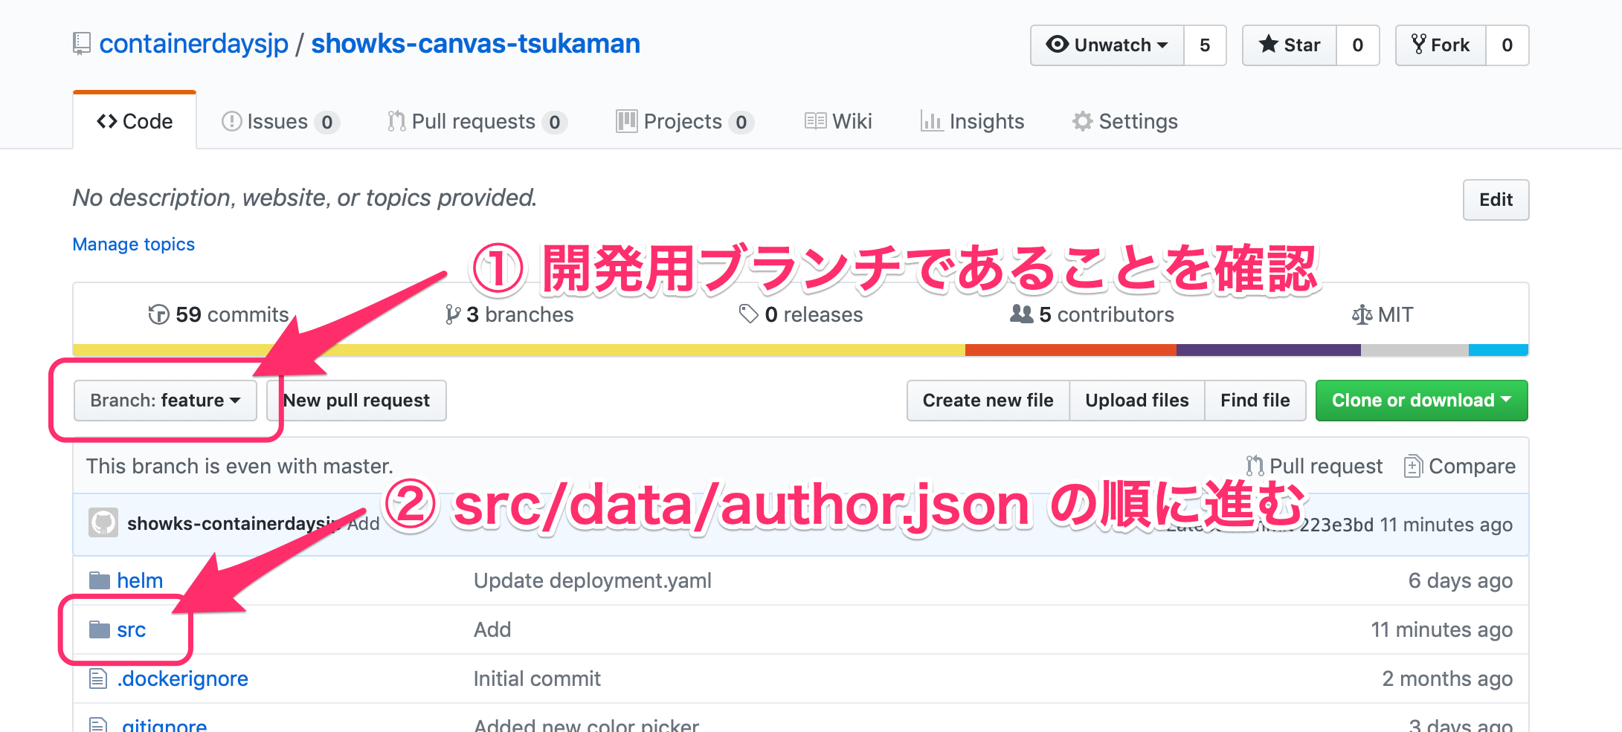
Task: Click the repository book icon beside containerdaysjp
Action: tap(82, 44)
